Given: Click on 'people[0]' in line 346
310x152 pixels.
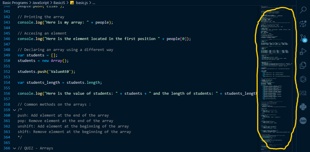Looking at the screenshot, I should tap(177, 39).
